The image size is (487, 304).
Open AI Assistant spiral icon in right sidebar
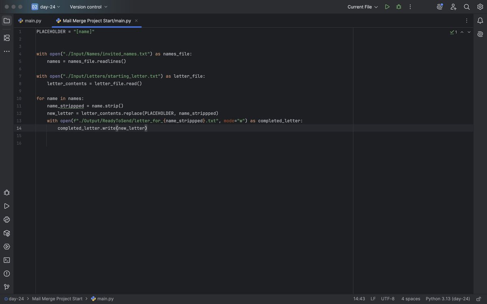pos(480,34)
